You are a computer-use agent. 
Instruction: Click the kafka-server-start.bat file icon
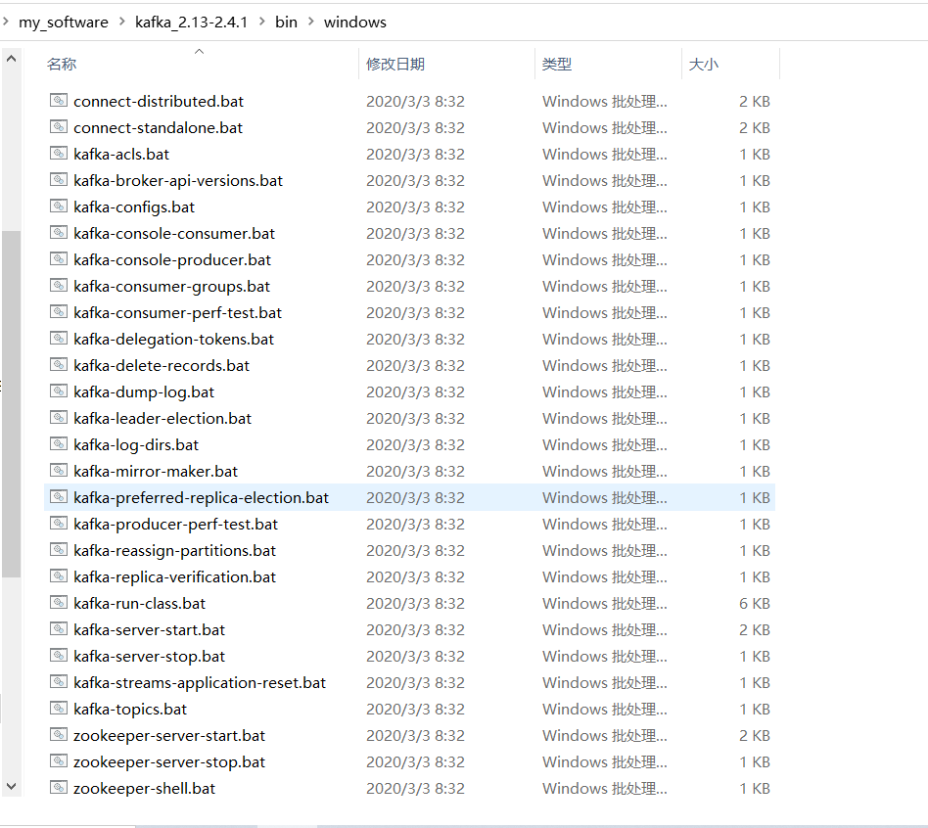click(58, 629)
